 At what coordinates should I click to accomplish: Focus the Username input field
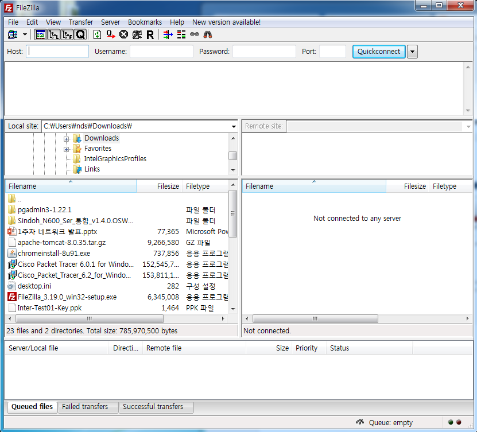(x=161, y=52)
